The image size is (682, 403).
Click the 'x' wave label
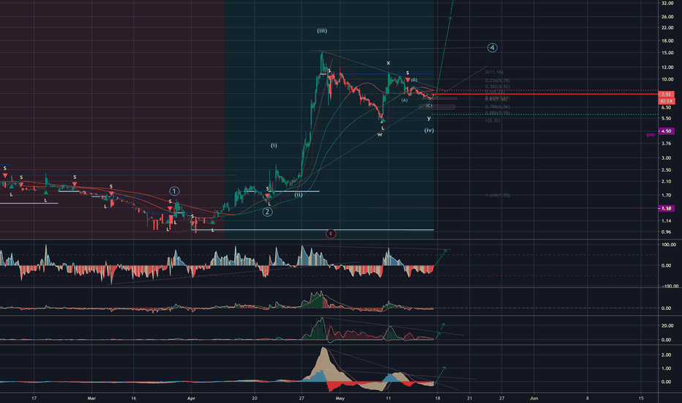point(389,63)
